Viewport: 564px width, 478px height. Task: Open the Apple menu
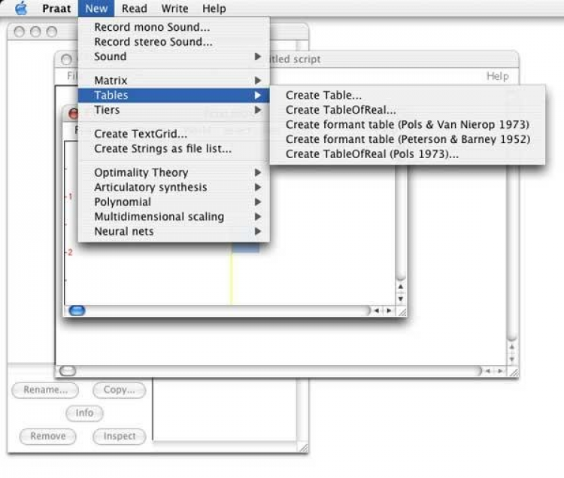coord(22,8)
